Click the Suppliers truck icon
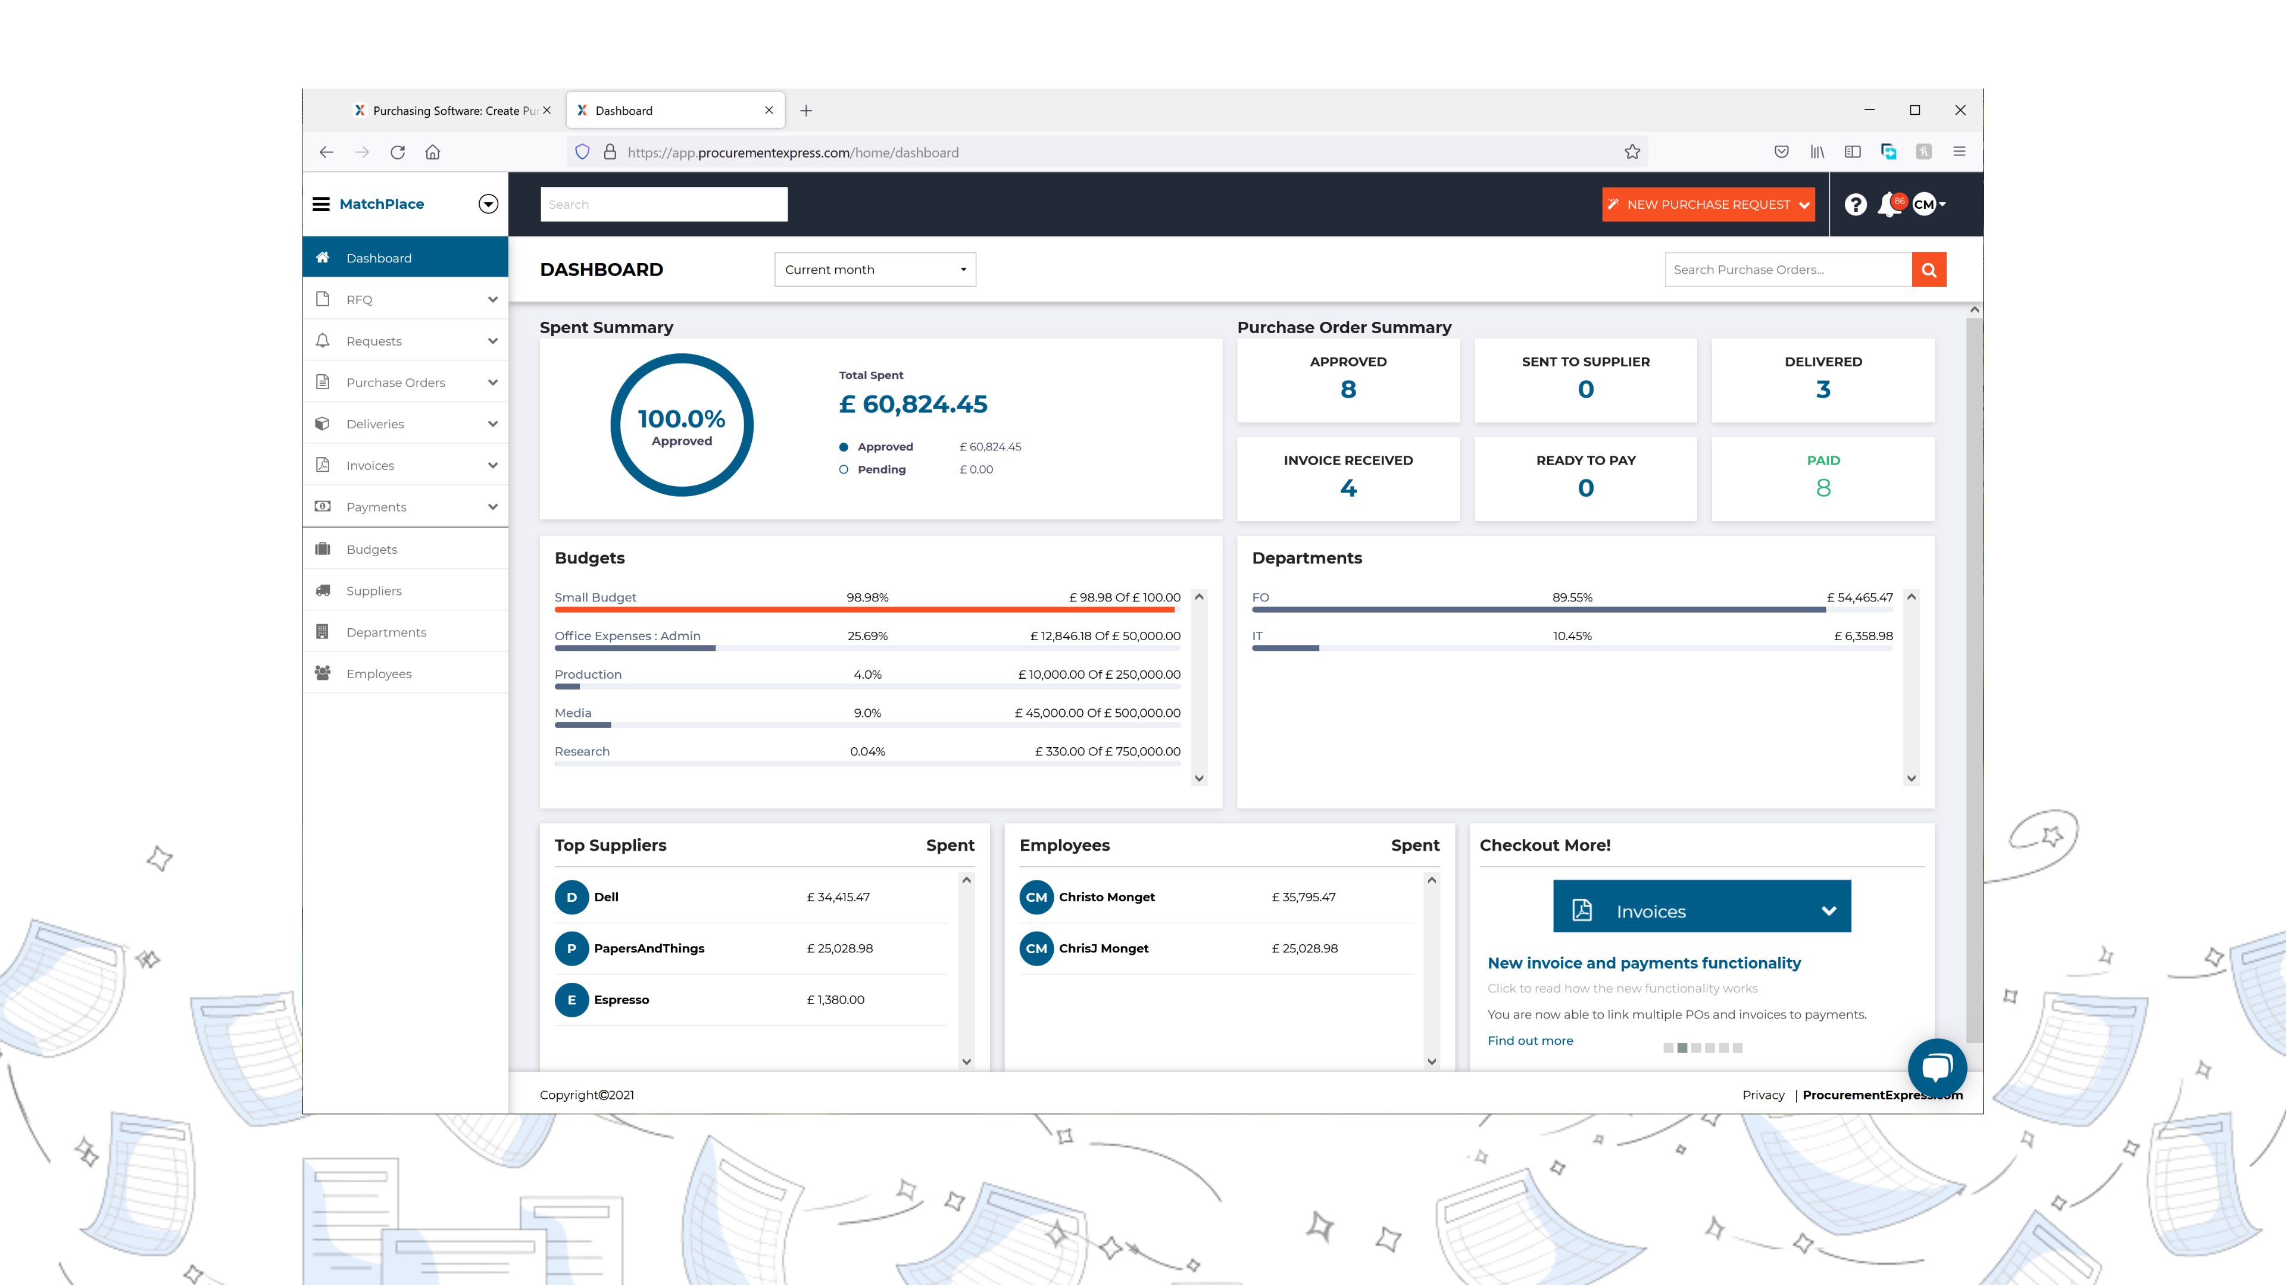The height and width of the screenshot is (1285, 2286). click(323, 590)
